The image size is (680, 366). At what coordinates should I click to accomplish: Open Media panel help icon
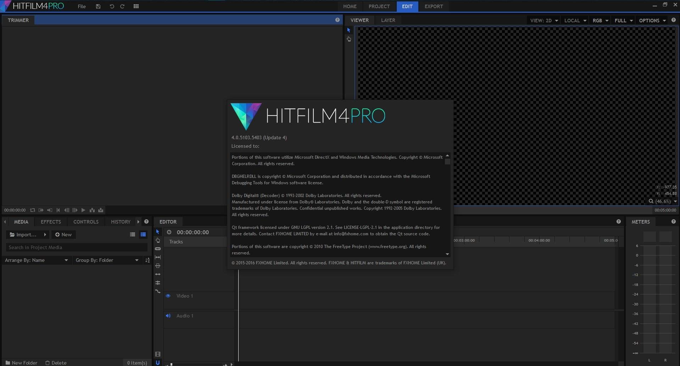coord(146,221)
